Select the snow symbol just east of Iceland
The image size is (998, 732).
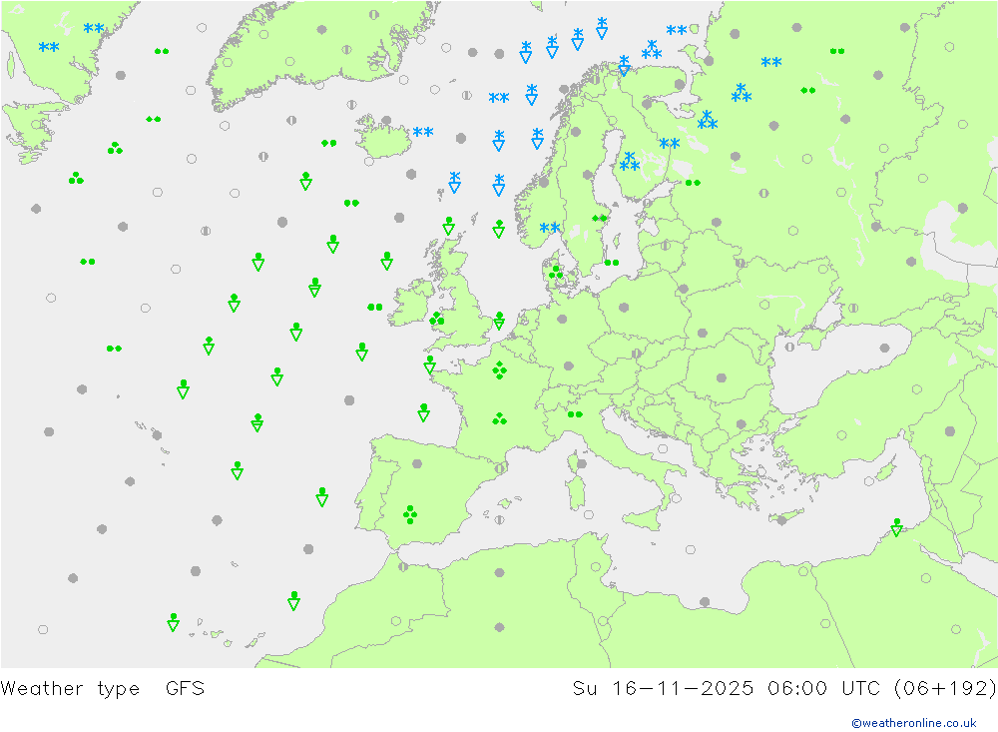point(422,132)
